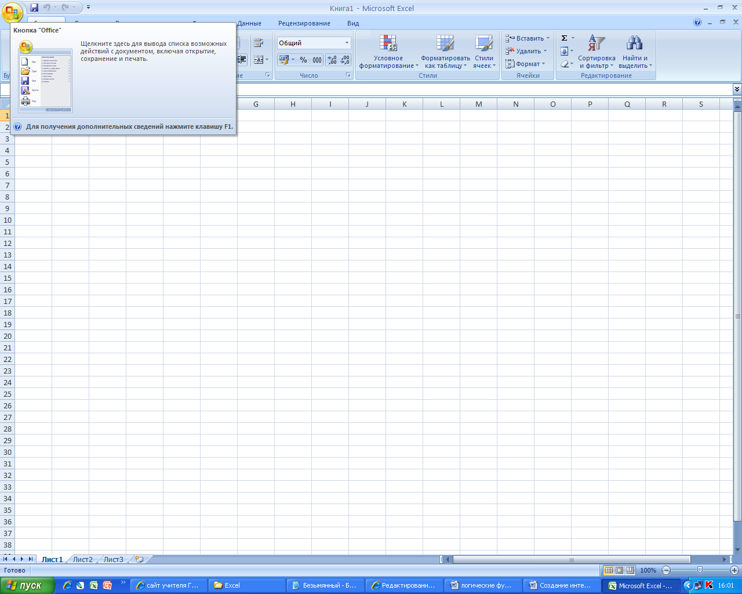The image size is (742, 594).
Task: Click Удалить cells button
Action: point(526,51)
